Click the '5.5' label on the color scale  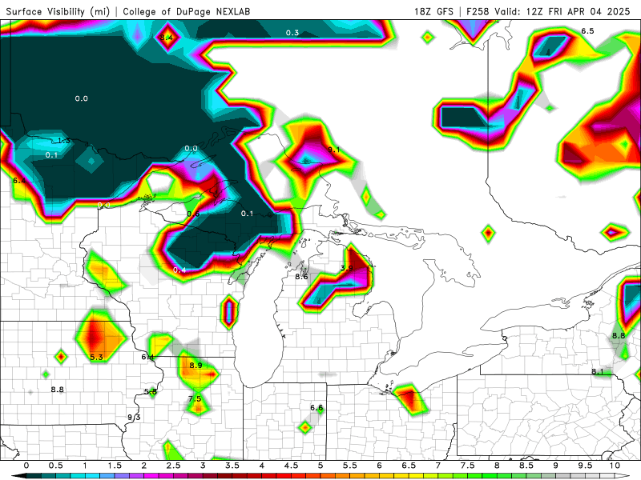tap(350, 466)
